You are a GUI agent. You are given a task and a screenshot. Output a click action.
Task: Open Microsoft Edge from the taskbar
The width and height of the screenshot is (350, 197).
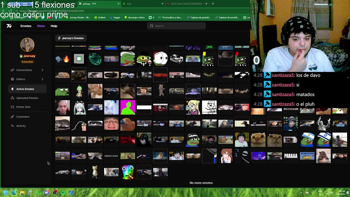point(14,193)
